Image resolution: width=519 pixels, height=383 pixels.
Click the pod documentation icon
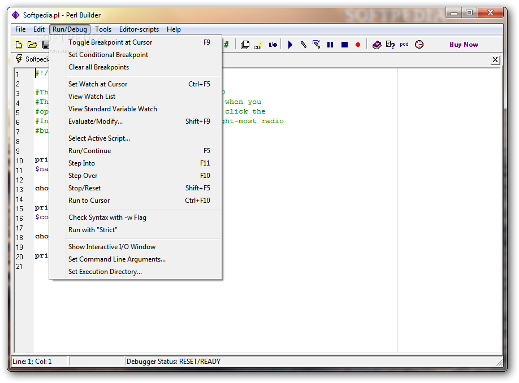pos(404,44)
